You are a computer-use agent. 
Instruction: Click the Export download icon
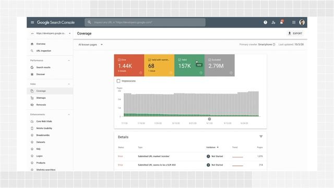[x=290, y=33]
